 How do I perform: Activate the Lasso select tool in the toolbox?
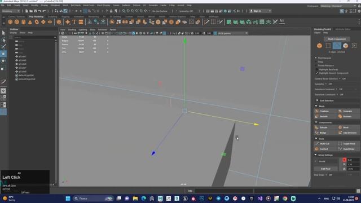pyautogui.click(x=3, y=40)
